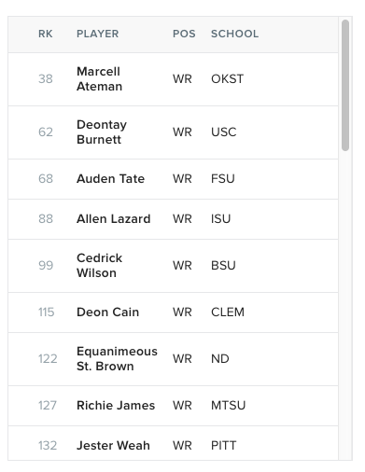Open Marcell Ateman player link
This screenshot has height=472, width=365.
pos(99,79)
